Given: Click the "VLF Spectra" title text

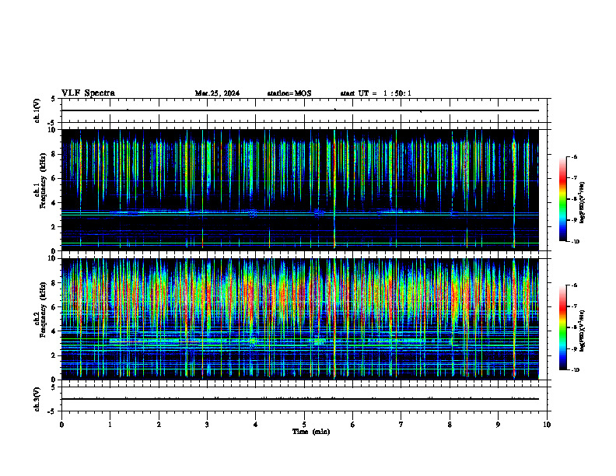Looking at the screenshot, I should pos(88,93).
